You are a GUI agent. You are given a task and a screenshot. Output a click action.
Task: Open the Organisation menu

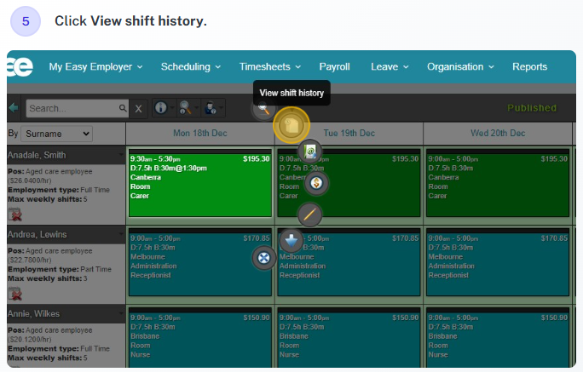click(x=460, y=67)
